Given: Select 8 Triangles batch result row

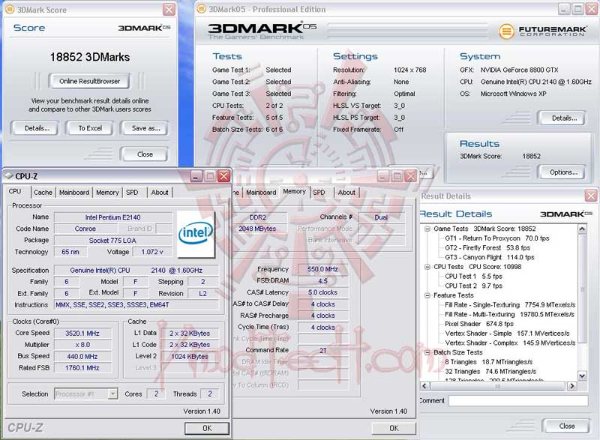Looking at the screenshot, I should pyautogui.click(x=489, y=362).
